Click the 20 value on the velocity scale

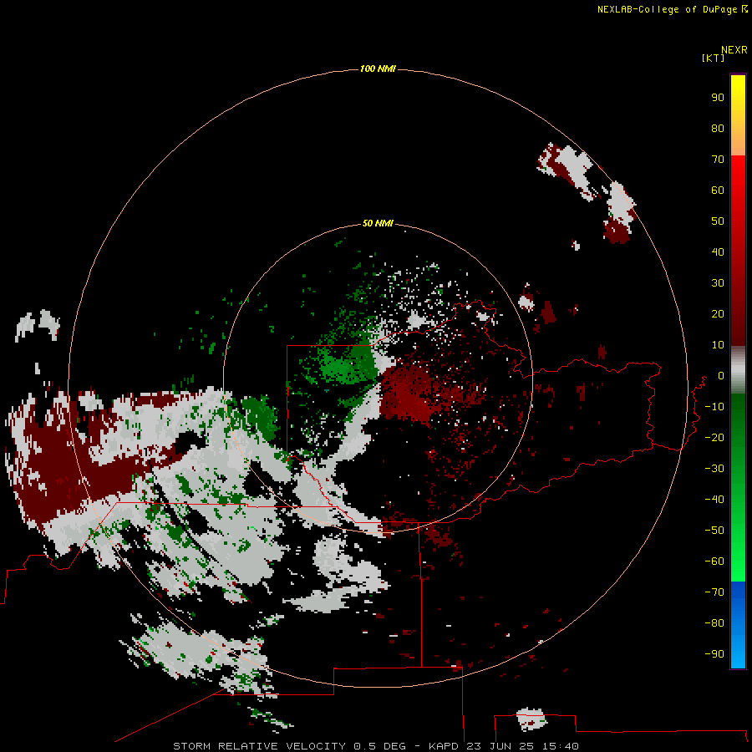point(718,314)
